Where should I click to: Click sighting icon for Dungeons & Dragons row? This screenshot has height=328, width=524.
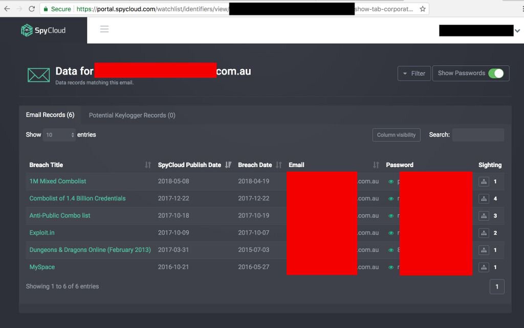point(484,250)
